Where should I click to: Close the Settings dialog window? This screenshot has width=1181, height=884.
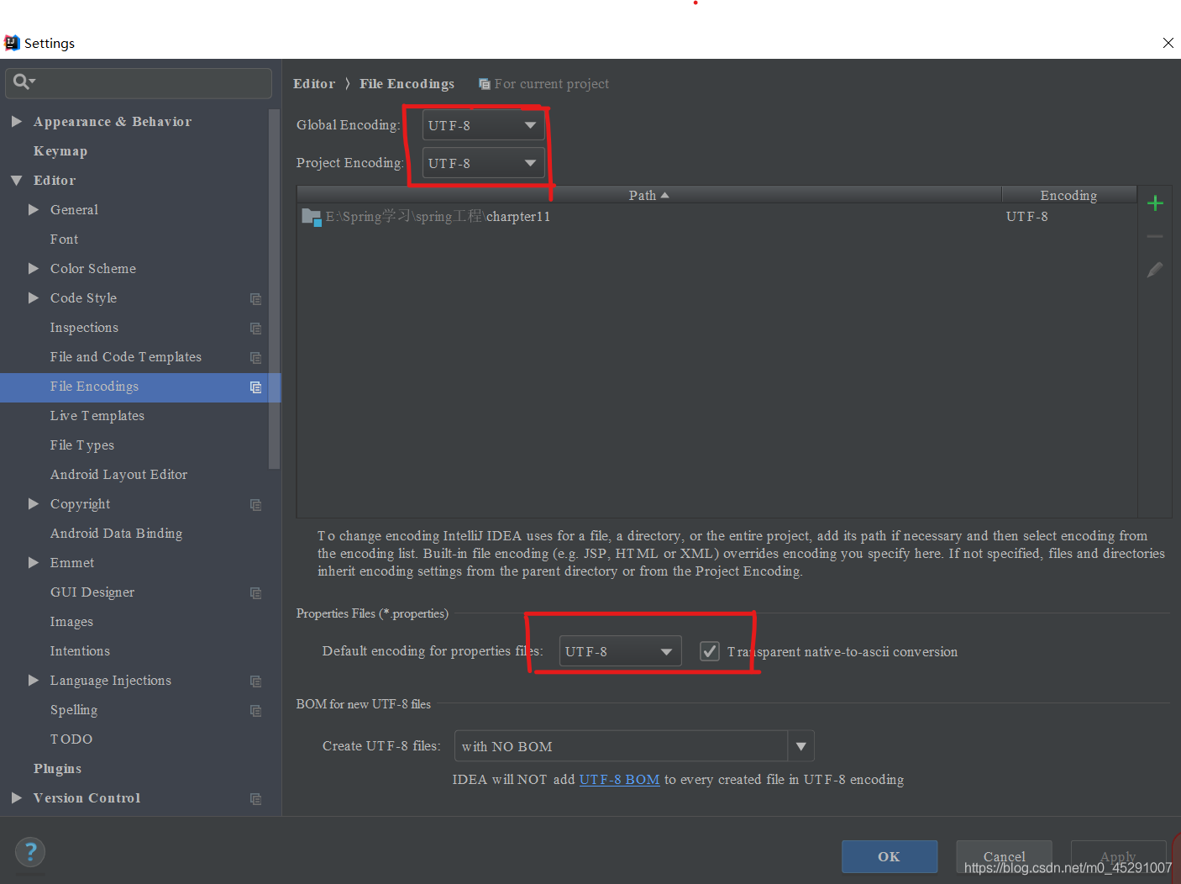(x=1168, y=43)
